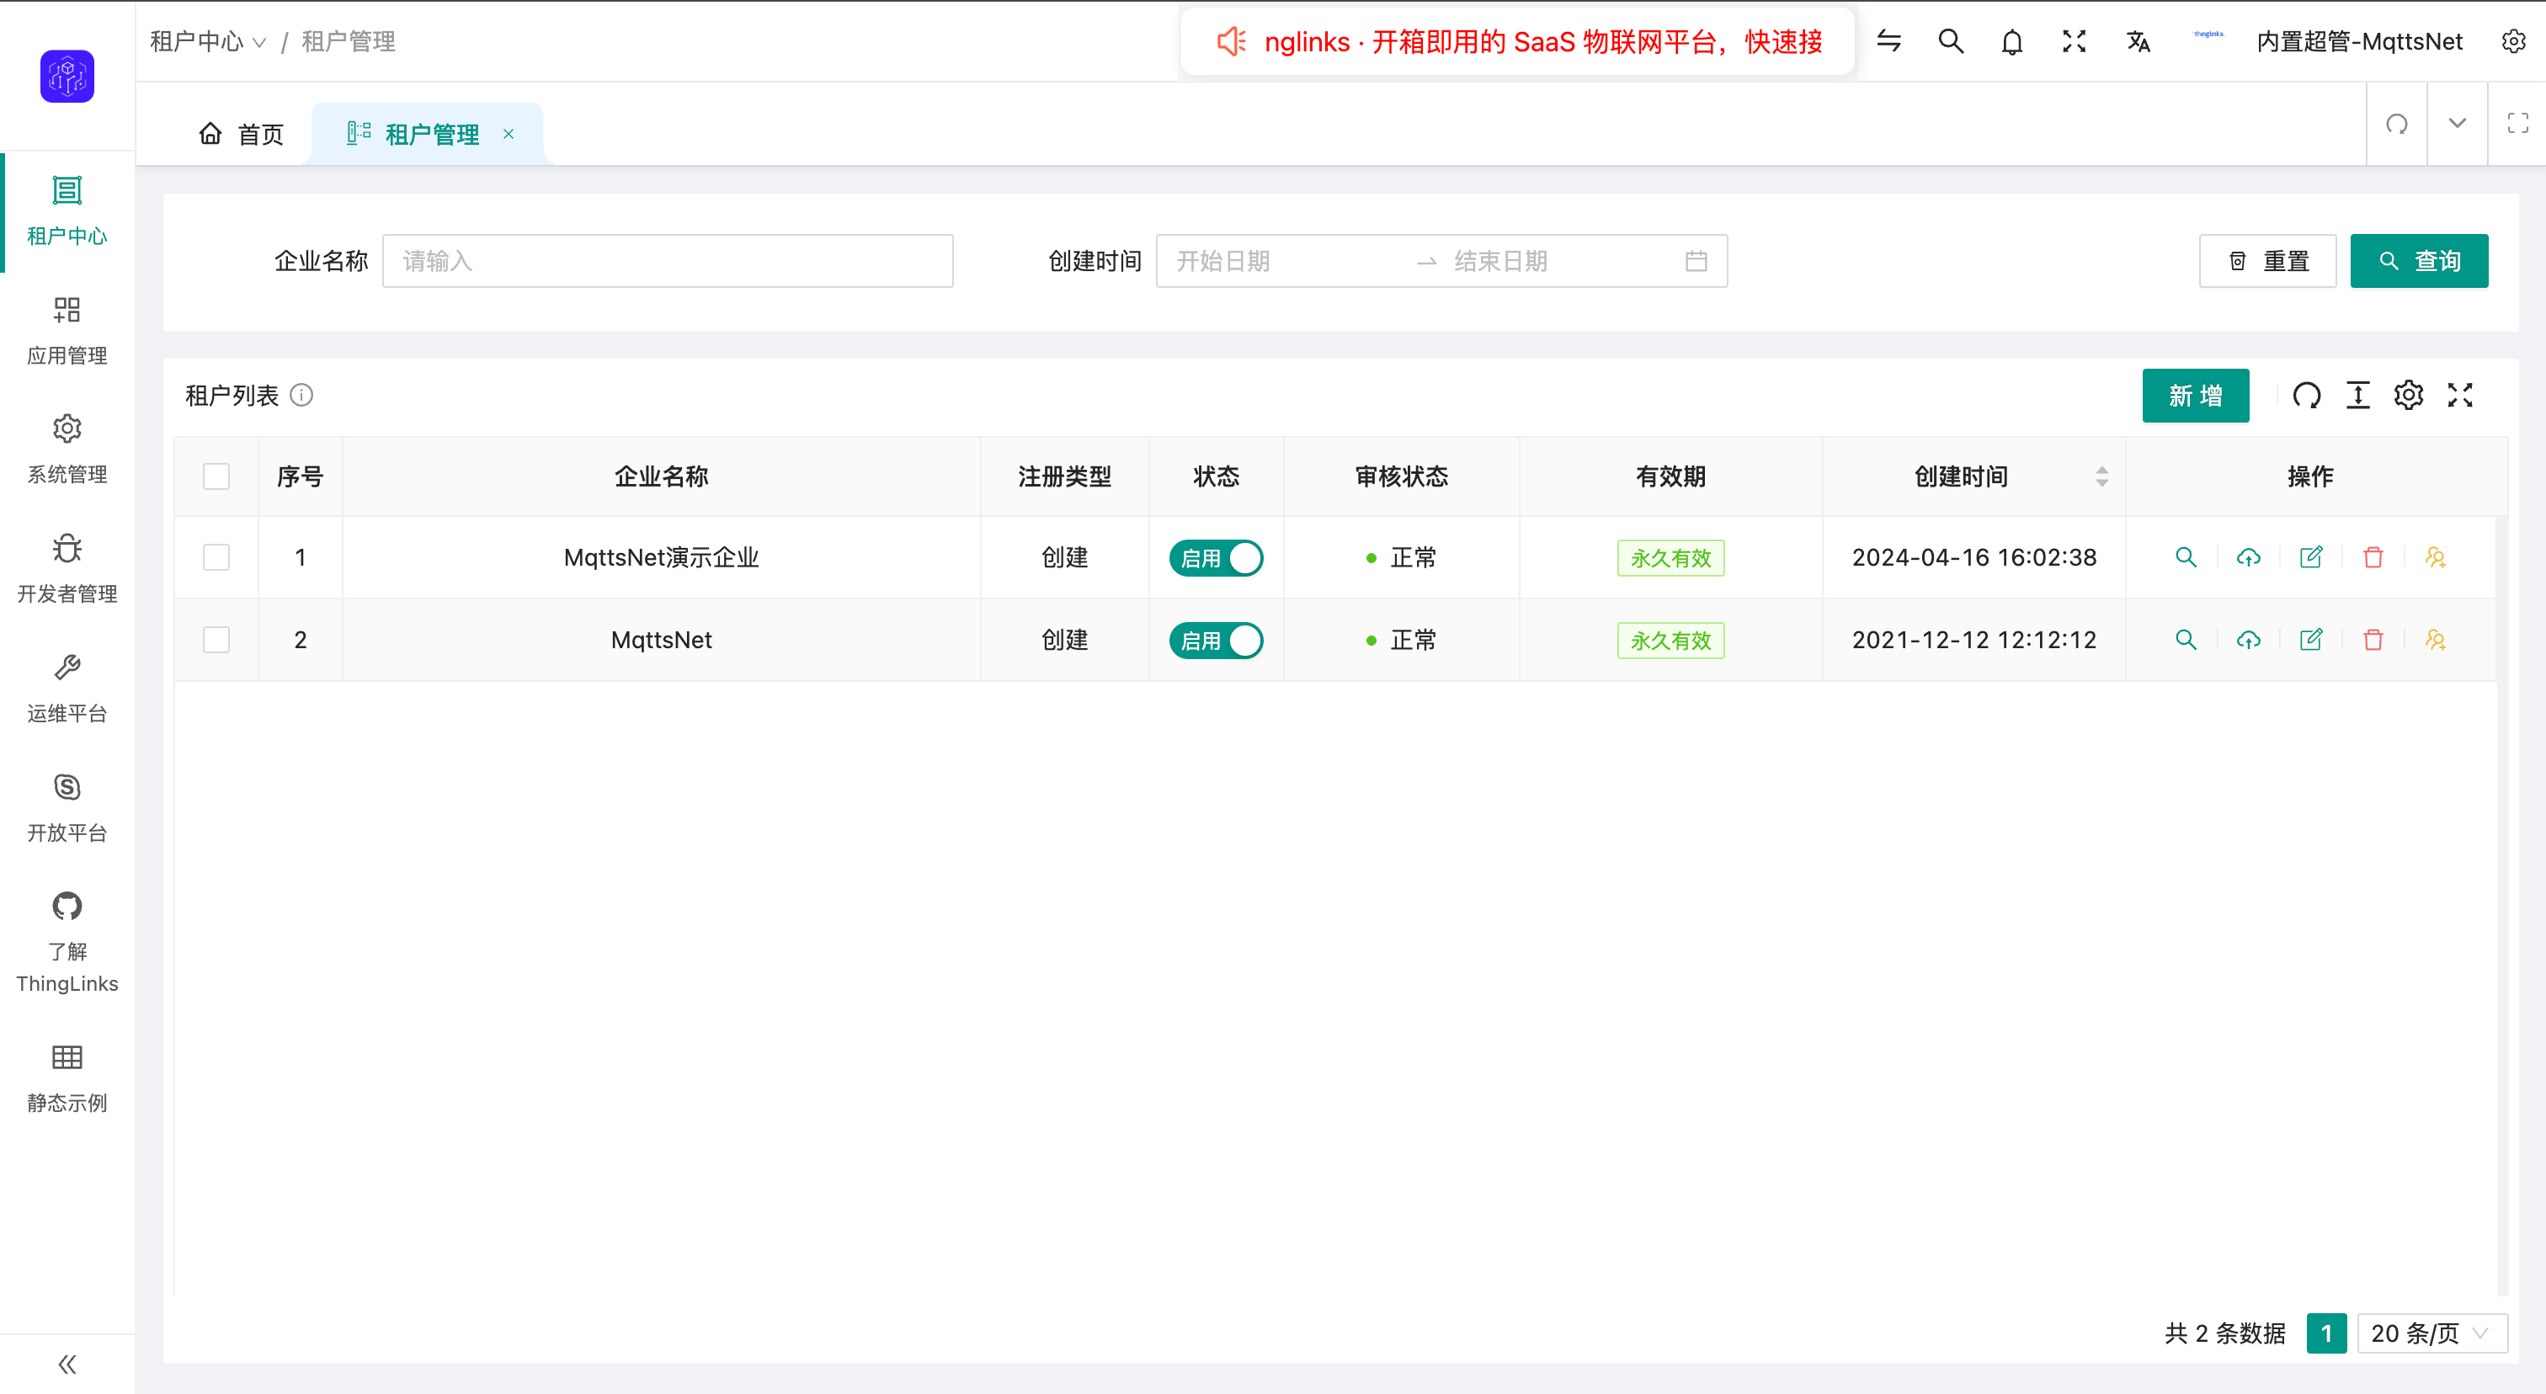Image resolution: width=2546 pixels, height=1394 pixels.
Task: Go to pagination page 1
Action: (x=2326, y=1333)
